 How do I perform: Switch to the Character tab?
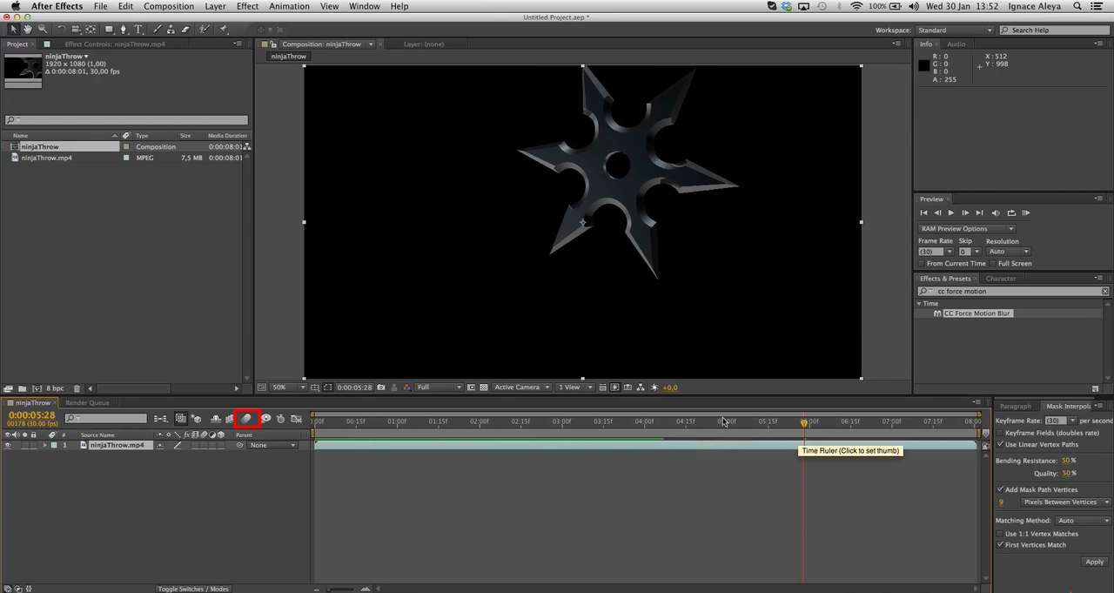pos(1001,279)
